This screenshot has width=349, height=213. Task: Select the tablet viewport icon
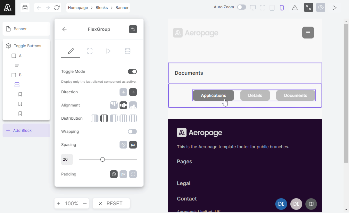click(272, 8)
